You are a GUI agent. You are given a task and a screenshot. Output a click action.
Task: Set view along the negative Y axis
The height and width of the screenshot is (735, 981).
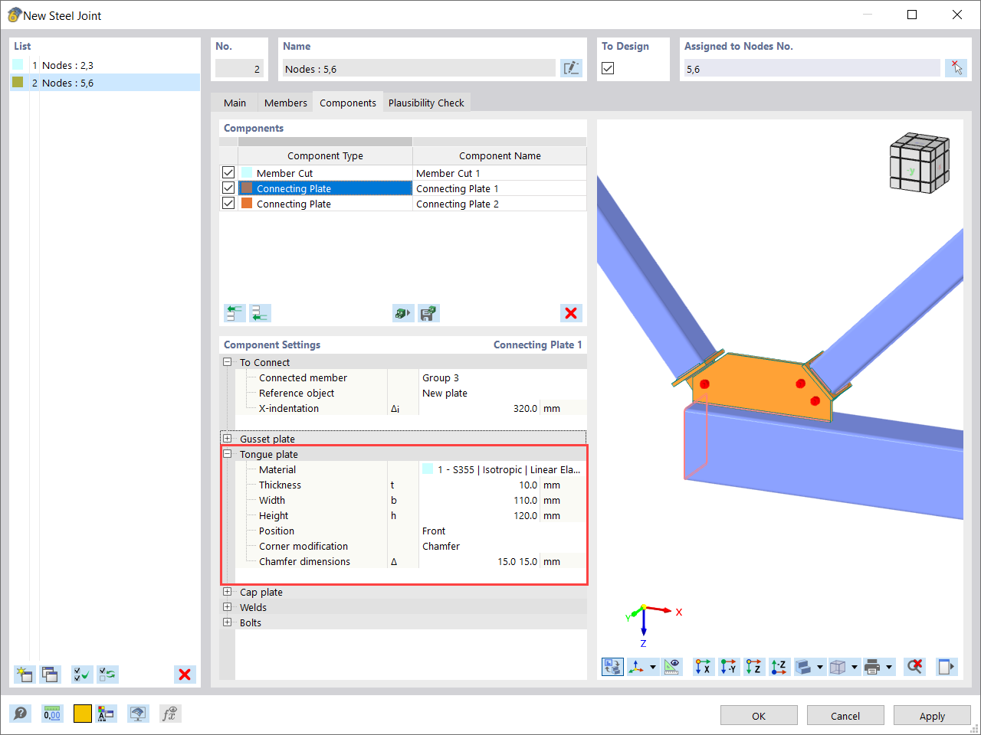(x=728, y=667)
